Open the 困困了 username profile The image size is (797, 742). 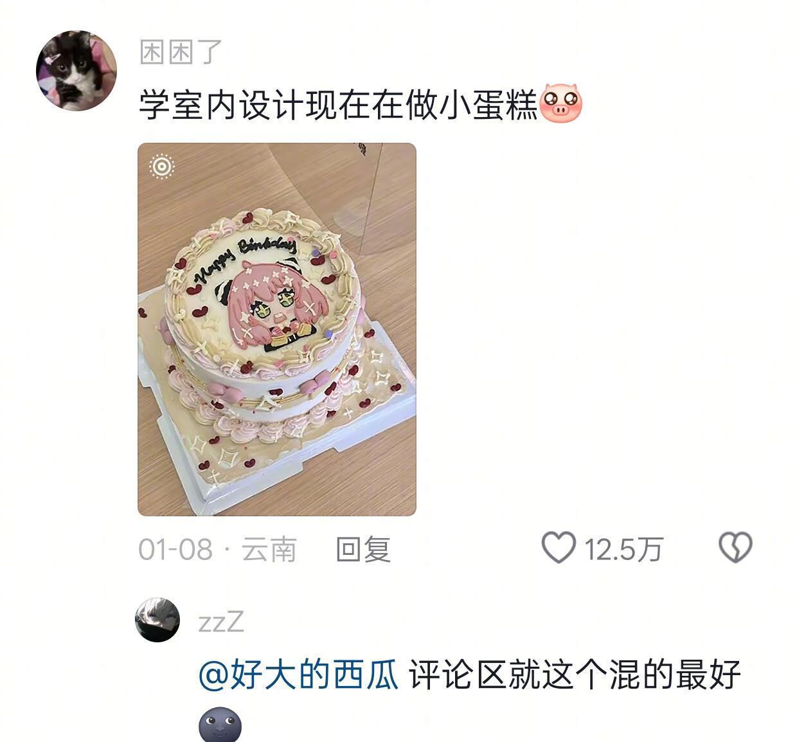pyautogui.click(x=181, y=51)
